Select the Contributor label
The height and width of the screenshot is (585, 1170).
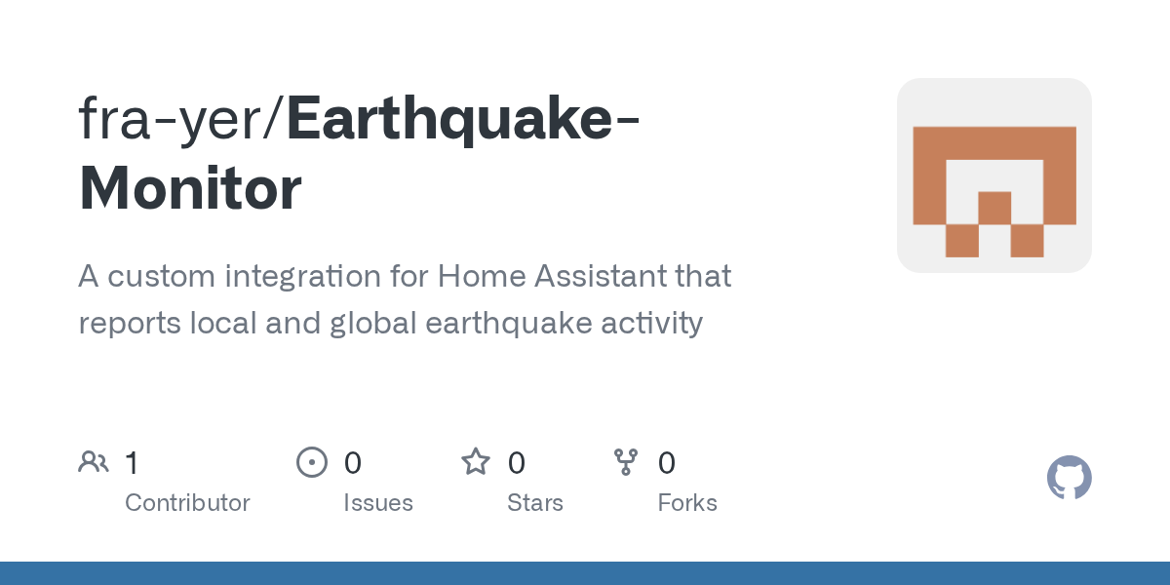point(187,503)
